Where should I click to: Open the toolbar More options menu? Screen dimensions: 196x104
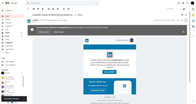coord(73,9)
